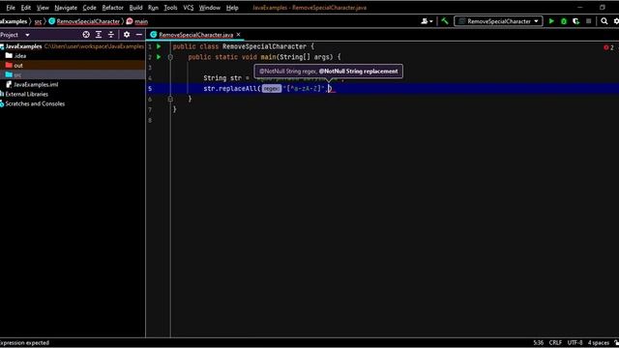Click Run with Coverage icon
The width and height of the screenshot is (619, 348).
(576, 21)
